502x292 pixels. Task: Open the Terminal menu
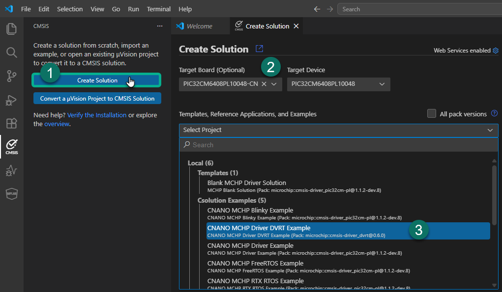click(x=158, y=9)
